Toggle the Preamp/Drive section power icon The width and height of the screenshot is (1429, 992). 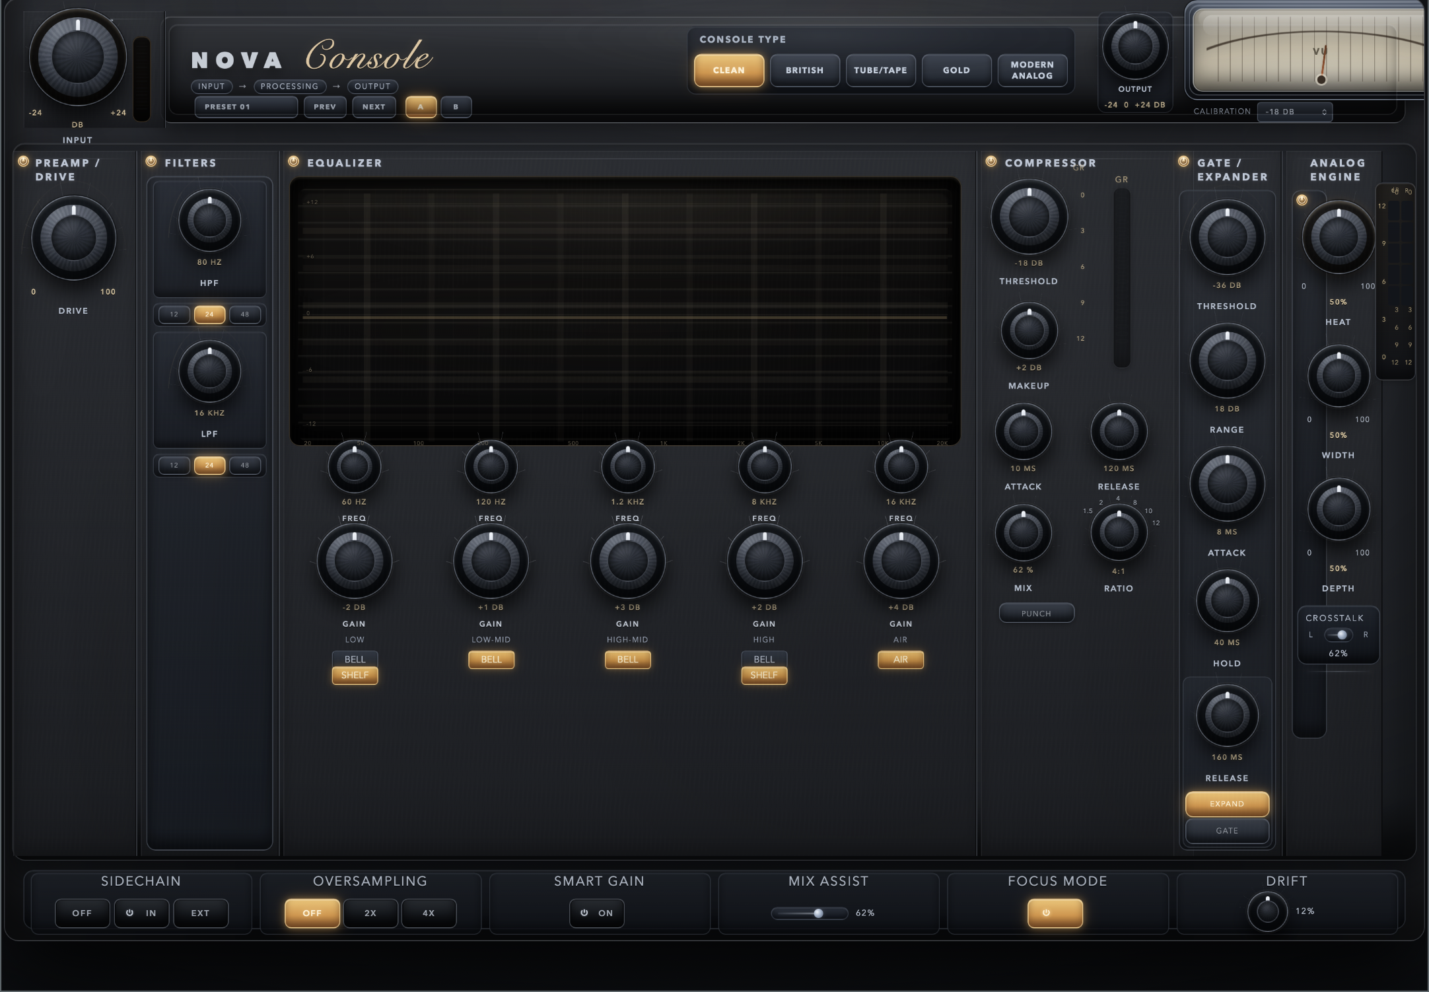point(23,161)
